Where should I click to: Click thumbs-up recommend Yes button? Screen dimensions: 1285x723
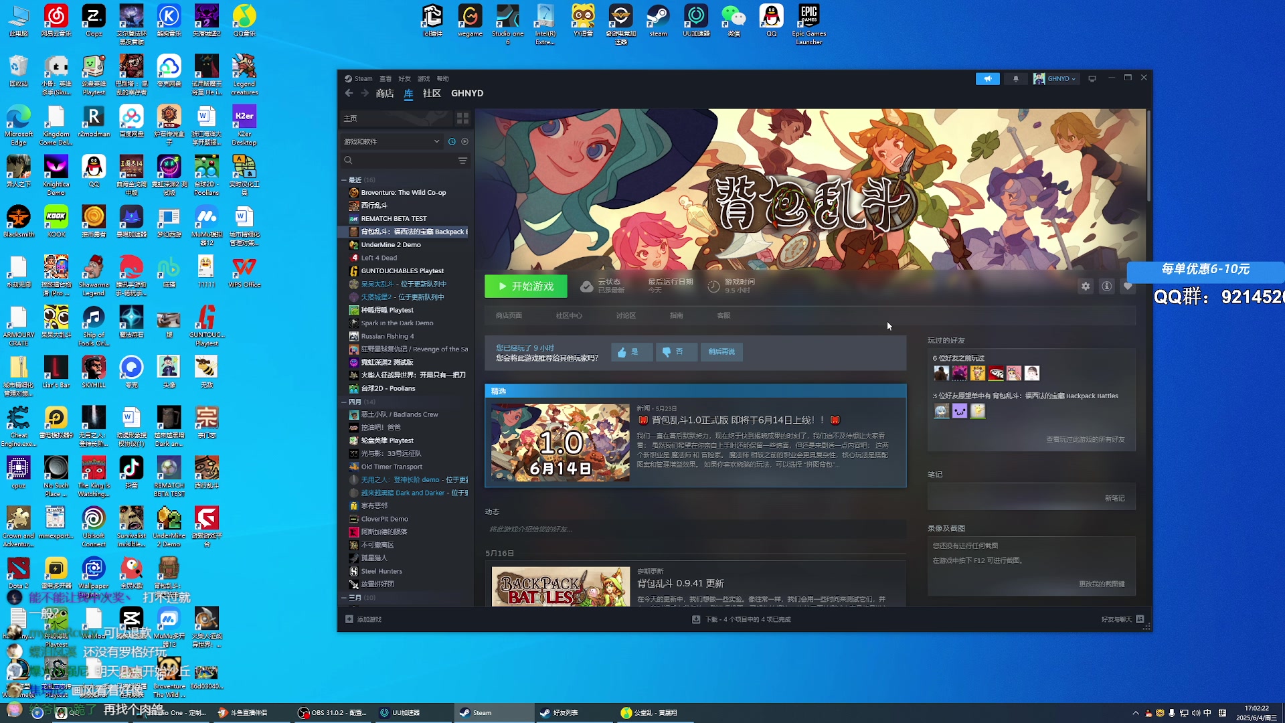coord(630,352)
